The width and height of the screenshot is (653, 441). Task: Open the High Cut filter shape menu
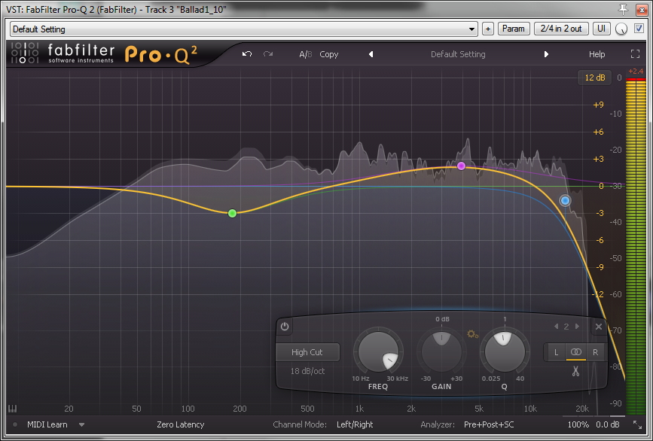(x=307, y=352)
